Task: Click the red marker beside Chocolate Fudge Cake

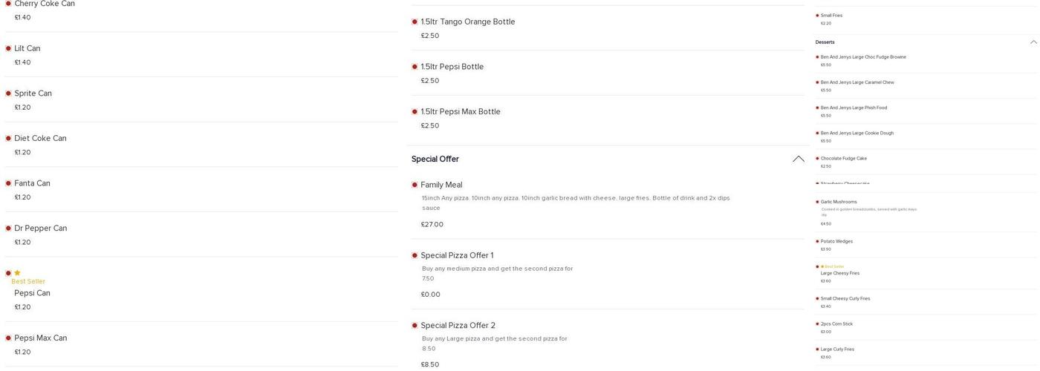Action: [x=817, y=159]
